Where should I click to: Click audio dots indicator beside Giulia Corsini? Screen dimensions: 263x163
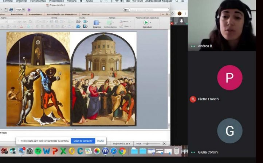point(193,152)
